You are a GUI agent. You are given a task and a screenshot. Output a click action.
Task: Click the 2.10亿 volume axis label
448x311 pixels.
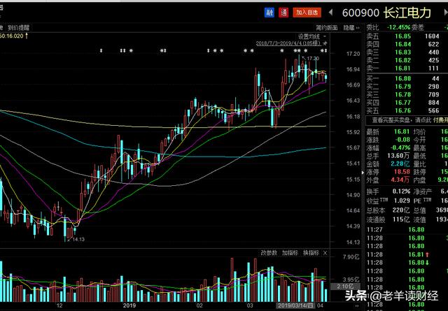point(345,286)
